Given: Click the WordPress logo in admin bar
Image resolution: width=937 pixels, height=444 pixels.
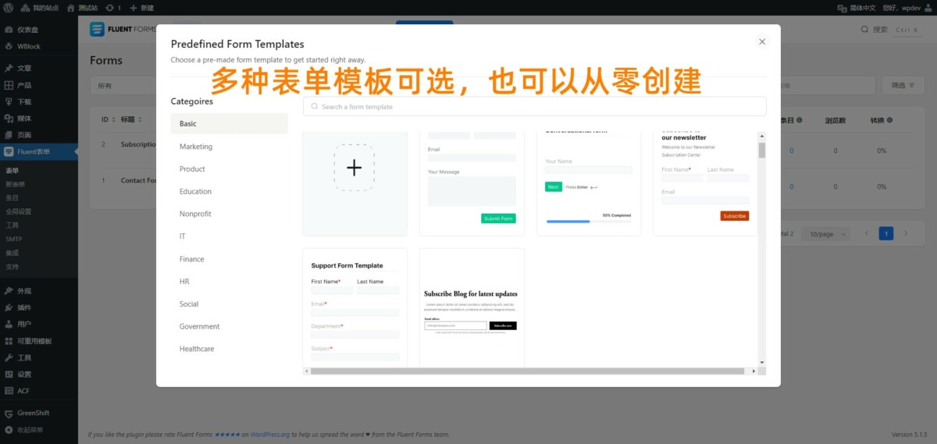Looking at the screenshot, I should (9, 7).
